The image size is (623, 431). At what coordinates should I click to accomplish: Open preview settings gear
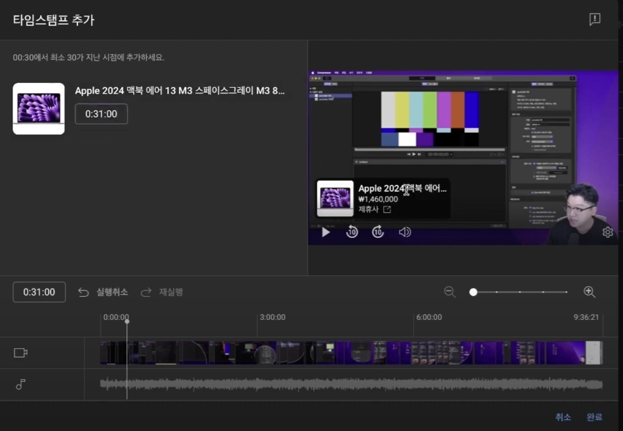pos(607,232)
